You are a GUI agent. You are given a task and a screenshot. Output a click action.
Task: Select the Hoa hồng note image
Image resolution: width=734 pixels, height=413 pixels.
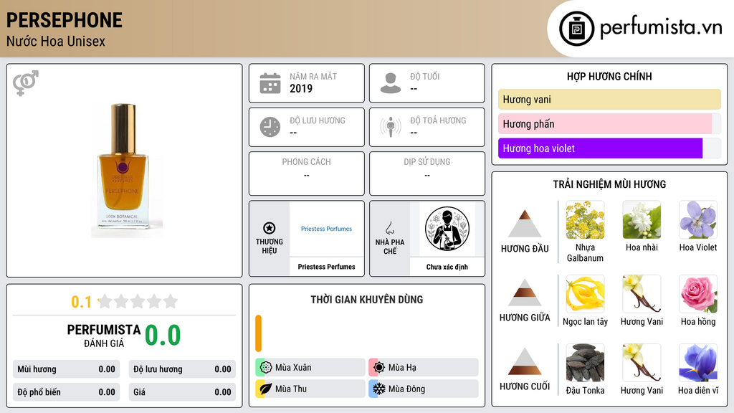[x=698, y=293]
